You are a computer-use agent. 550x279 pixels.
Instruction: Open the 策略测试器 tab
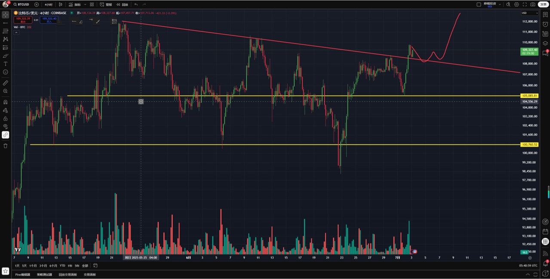44,274
